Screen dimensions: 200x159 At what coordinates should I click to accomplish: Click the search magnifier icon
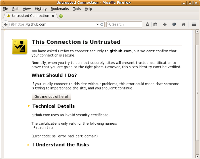pyautogui.click(x=109, y=24)
